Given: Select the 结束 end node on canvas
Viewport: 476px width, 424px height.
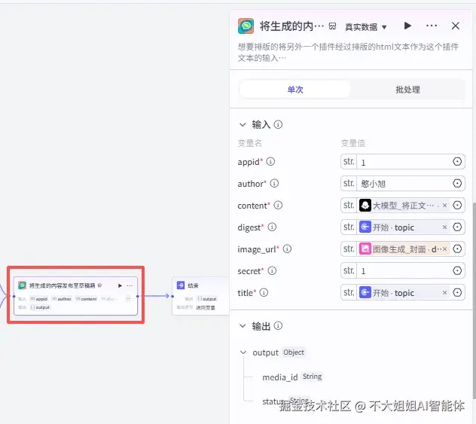Looking at the screenshot, I should [x=200, y=296].
